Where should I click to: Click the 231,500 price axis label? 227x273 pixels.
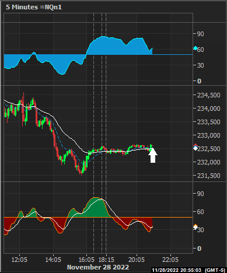pos(209,176)
